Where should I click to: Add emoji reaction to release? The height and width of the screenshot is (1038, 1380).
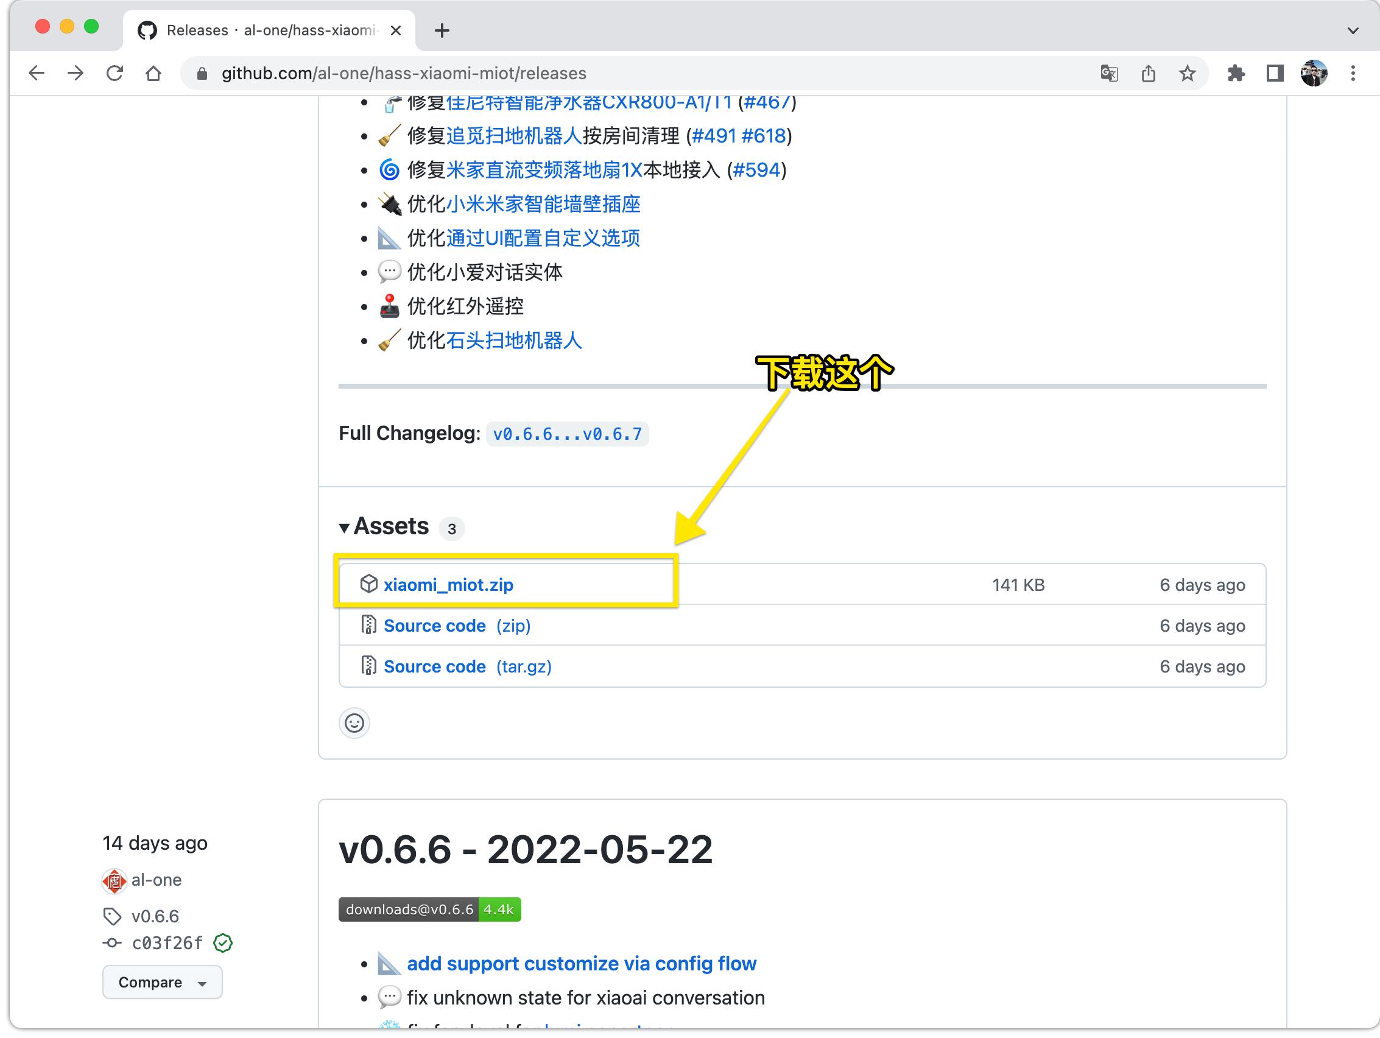tap(354, 723)
